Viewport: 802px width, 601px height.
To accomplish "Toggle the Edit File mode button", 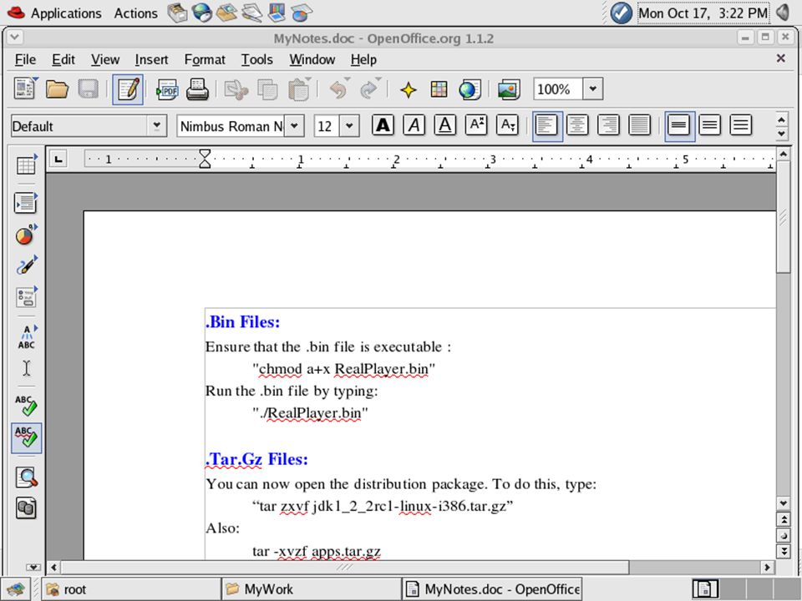I will click(128, 89).
